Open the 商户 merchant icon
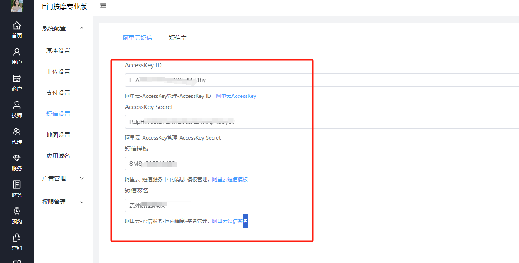 pos(17,78)
